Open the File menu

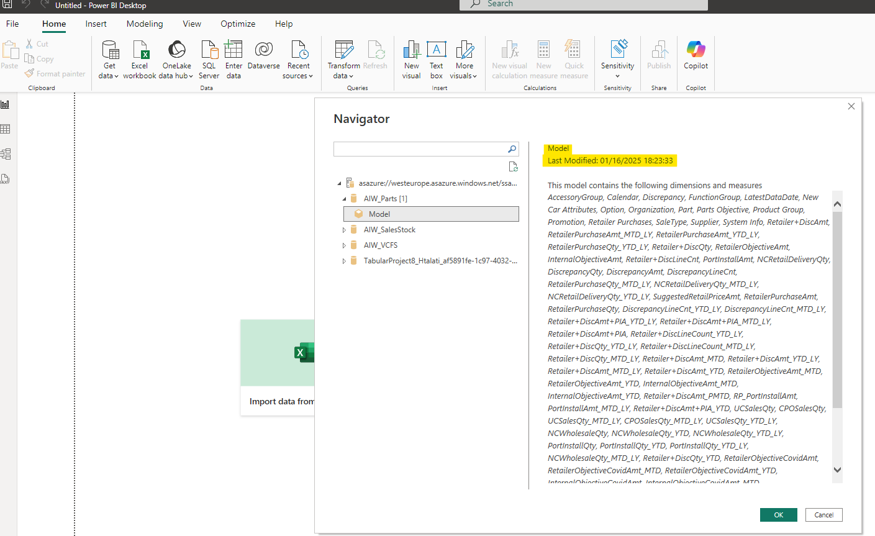(12, 24)
